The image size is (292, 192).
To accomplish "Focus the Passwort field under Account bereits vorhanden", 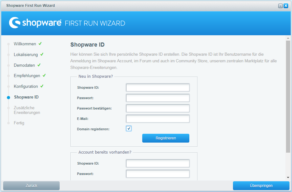I will (158, 174).
